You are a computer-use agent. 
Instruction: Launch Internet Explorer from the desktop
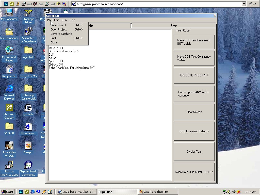tap(9, 89)
